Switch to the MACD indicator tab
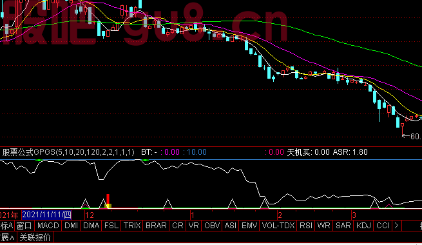The width and height of the screenshot is (422, 245). coord(48,226)
